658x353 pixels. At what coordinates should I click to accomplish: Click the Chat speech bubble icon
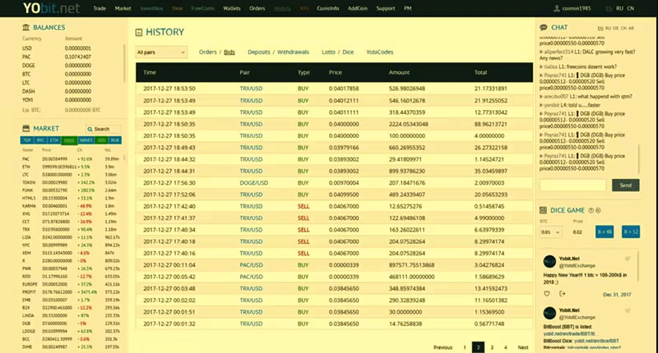[x=544, y=27]
